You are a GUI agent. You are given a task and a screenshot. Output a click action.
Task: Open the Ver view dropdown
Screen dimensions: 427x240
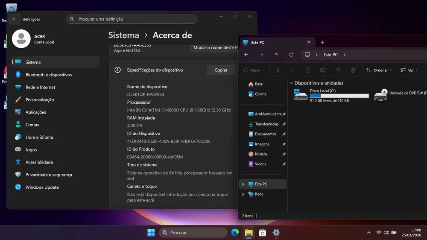[x=409, y=70]
